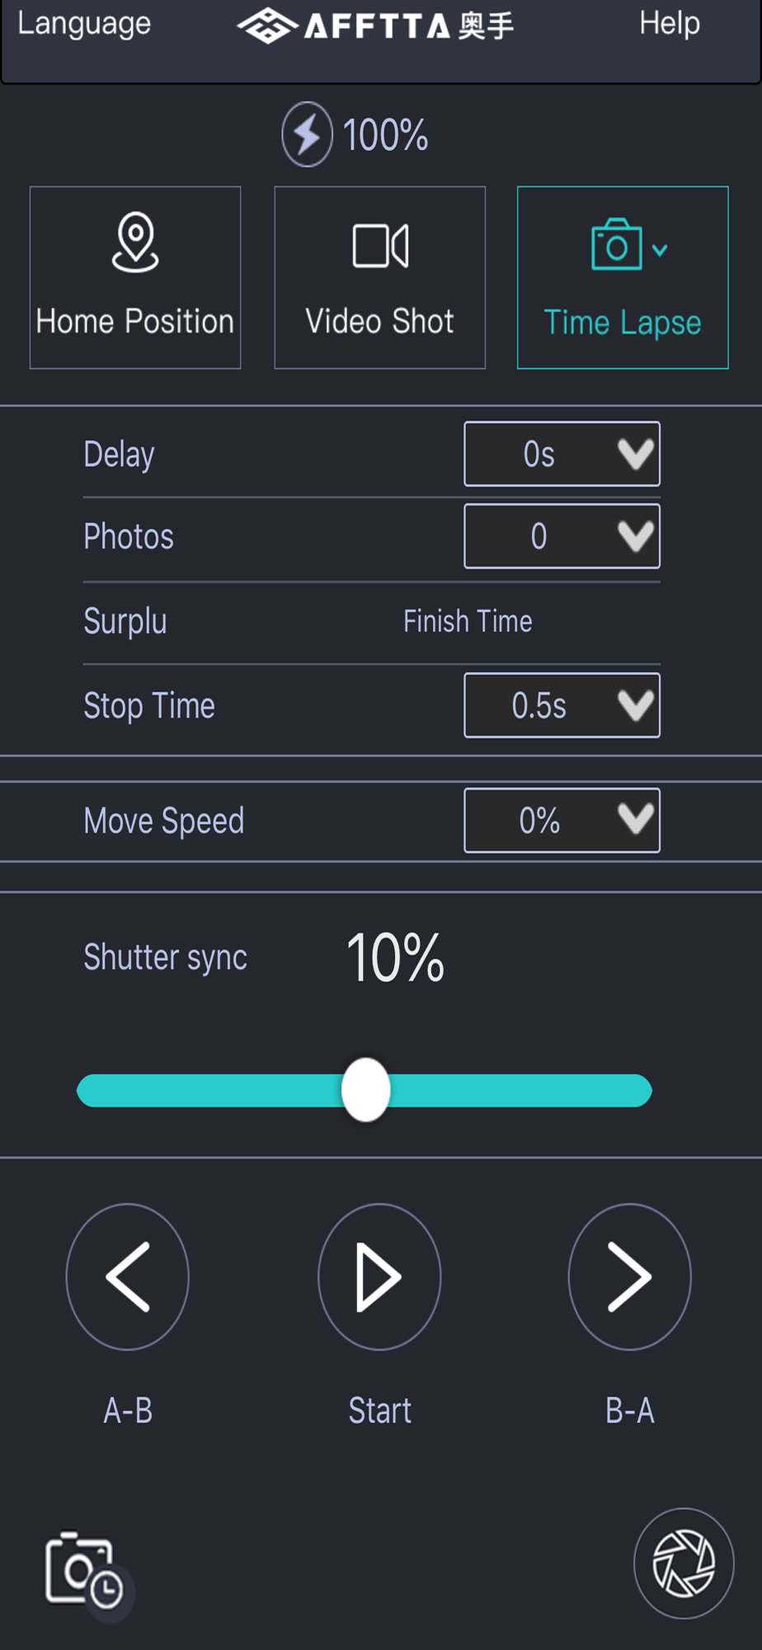The height and width of the screenshot is (1650, 762).
Task: Open the Delay 0s dropdown
Action: coord(562,454)
